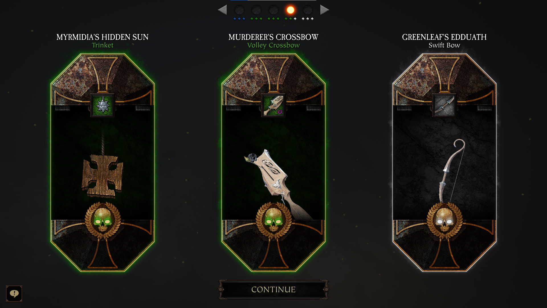Click the Greenleaf's Edduath bow icon

pos(444,105)
